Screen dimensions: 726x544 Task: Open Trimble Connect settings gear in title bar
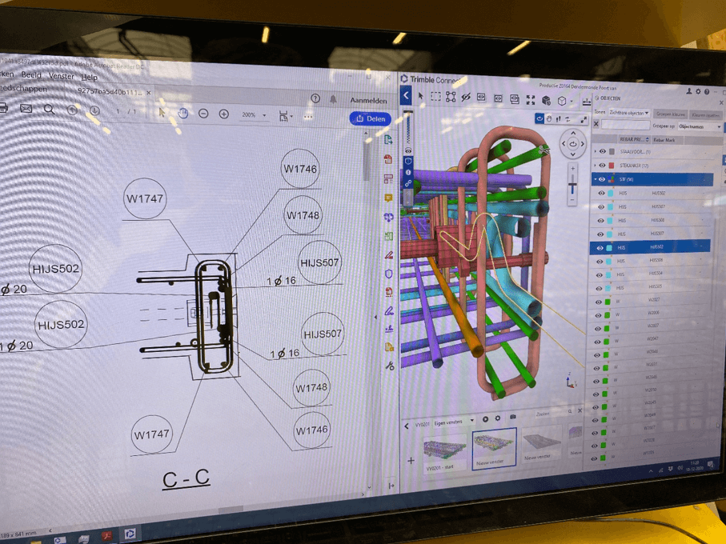pos(698,91)
